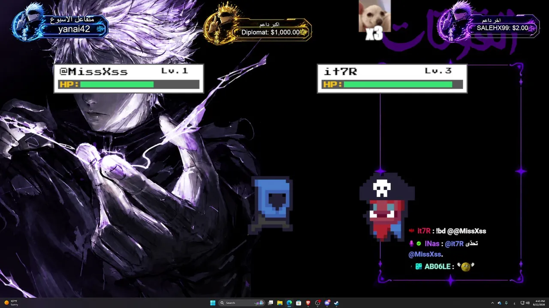This screenshot has height=308, width=549.
Task: Open File Explorer from the taskbar
Action: (280, 303)
